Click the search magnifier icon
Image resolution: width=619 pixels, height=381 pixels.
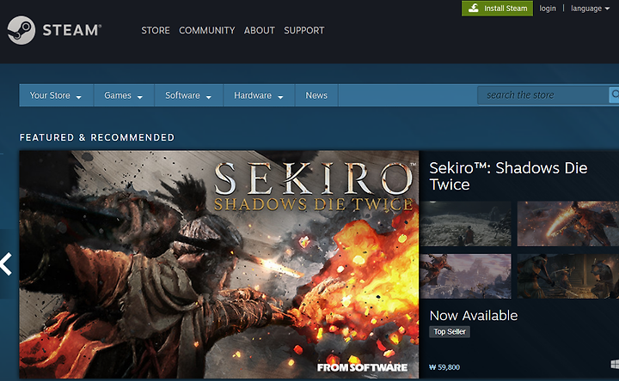pyautogui.click(x=615, y=95)
